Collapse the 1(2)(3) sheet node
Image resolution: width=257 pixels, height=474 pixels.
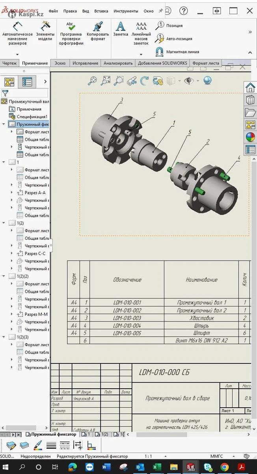point(4,337)
